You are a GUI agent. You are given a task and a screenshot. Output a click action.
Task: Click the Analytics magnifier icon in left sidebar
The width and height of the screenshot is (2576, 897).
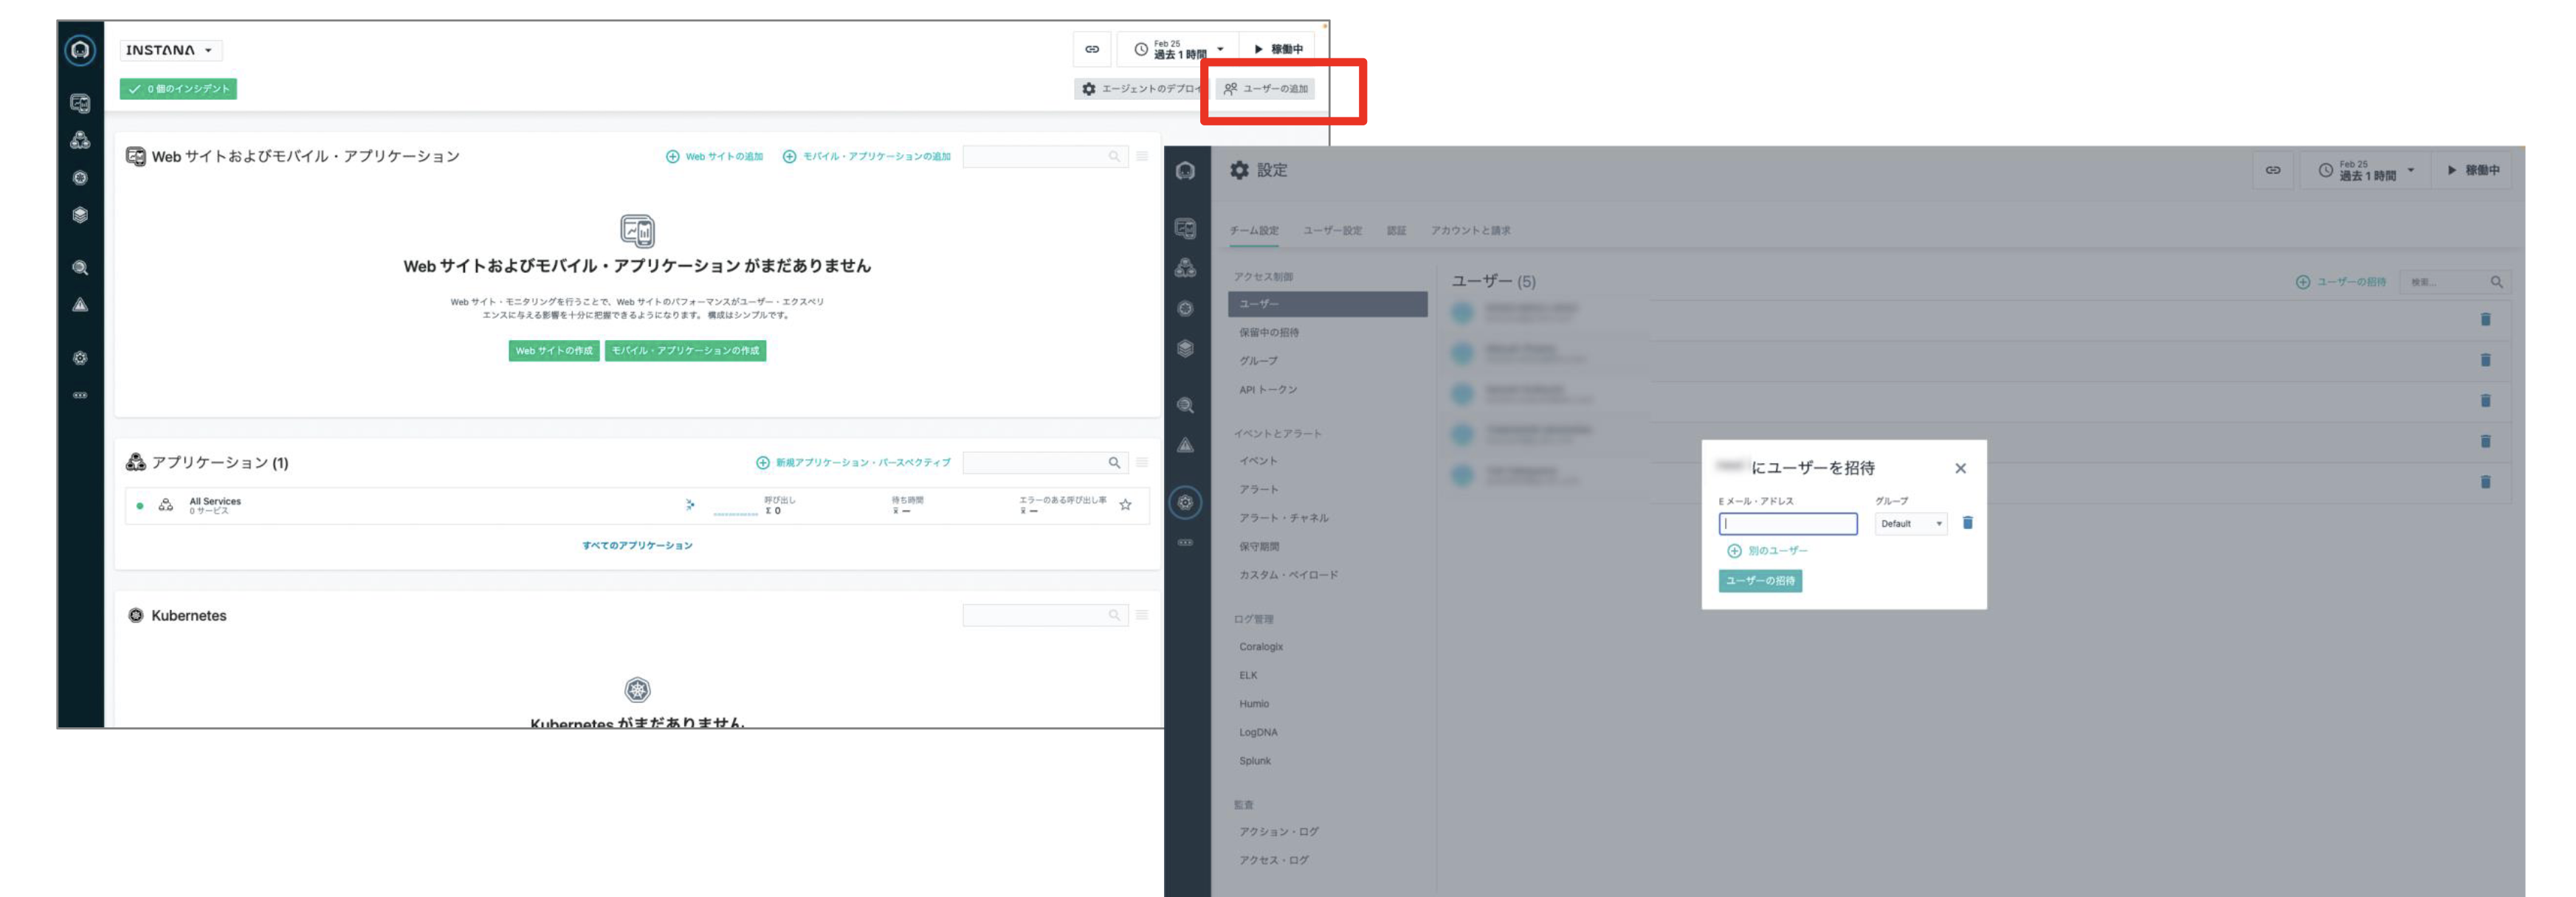[80, 268]
